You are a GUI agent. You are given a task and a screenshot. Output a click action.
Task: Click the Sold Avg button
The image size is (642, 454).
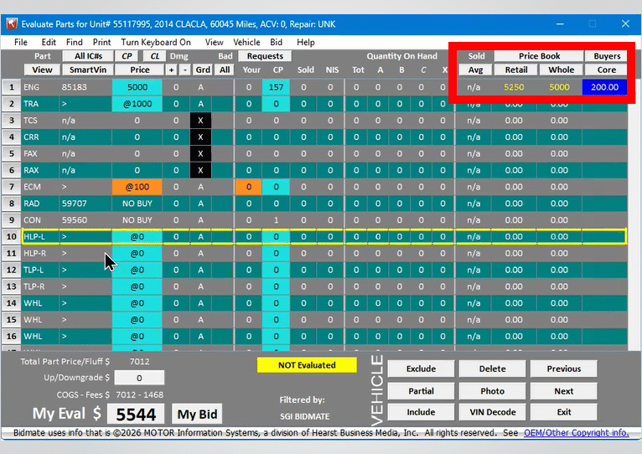(475, 70)
